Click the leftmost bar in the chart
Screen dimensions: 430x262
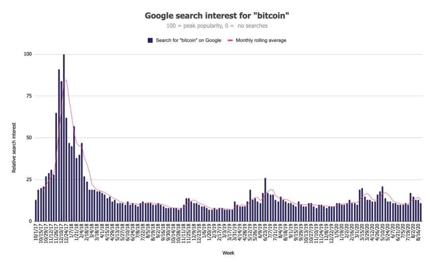[x=36, y=211]
